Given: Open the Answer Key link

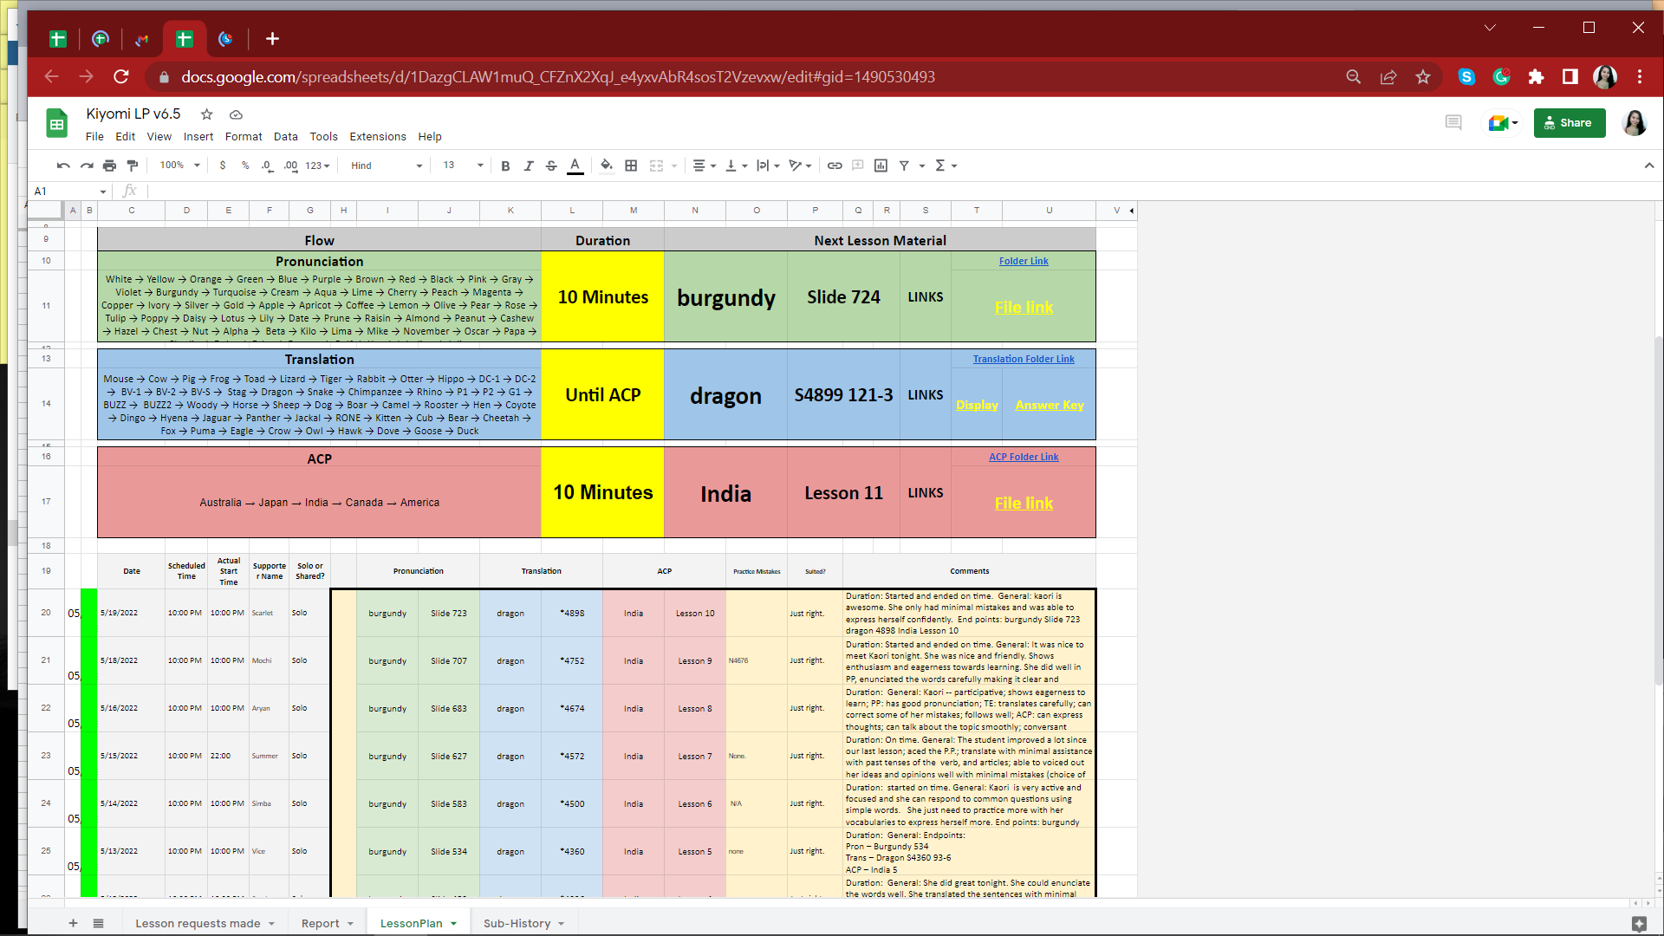Looking at the screenshot, I should pos(1050,405).
